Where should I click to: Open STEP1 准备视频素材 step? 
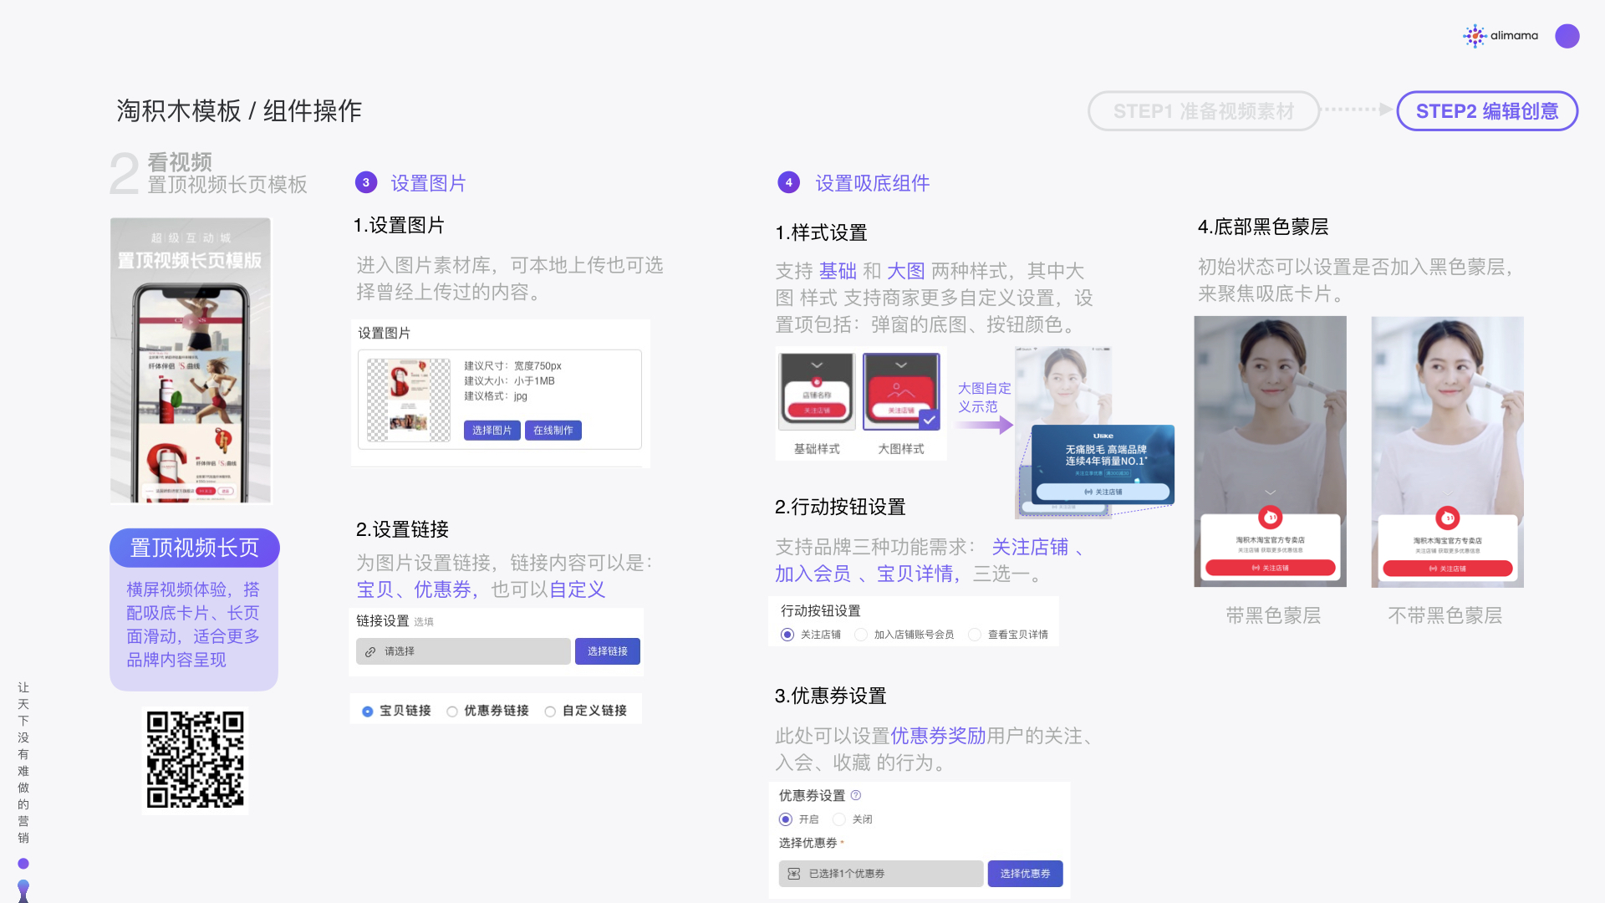(1204, 111)
